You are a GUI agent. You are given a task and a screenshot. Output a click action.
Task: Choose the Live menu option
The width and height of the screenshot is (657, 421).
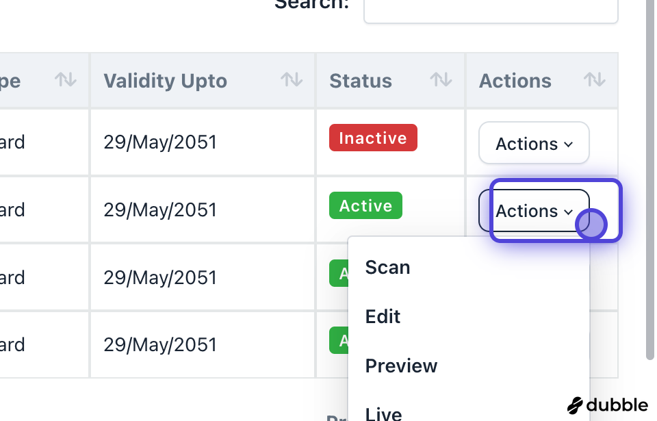[384, 413]
